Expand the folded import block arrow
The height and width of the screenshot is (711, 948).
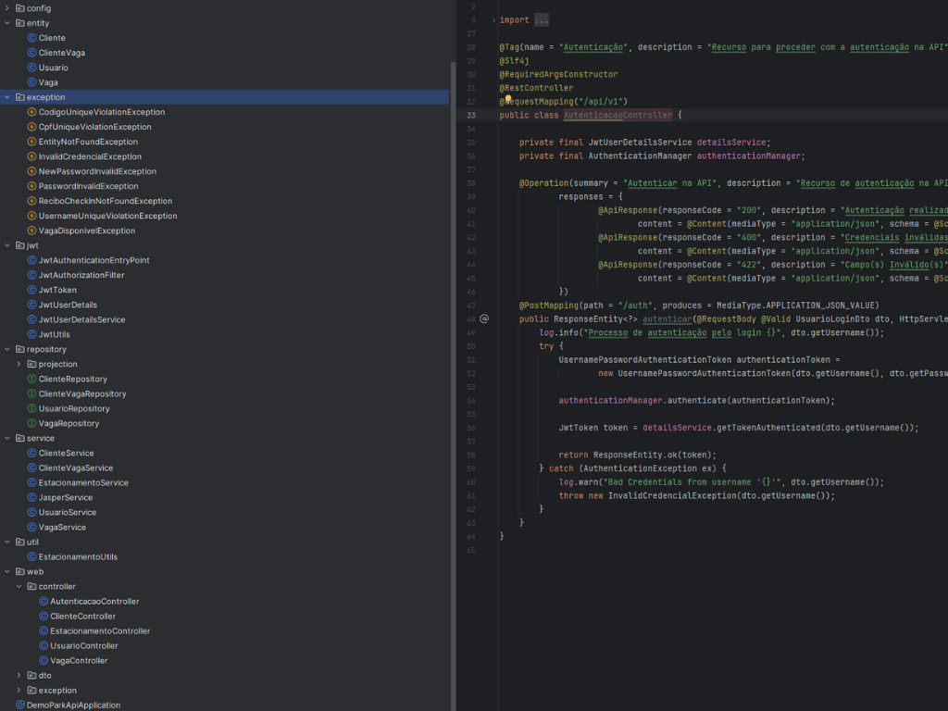tap(493, 20)
